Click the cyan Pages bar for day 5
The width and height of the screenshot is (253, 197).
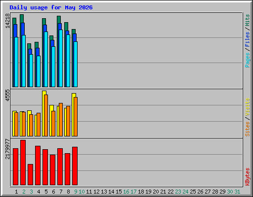[46, 60]
